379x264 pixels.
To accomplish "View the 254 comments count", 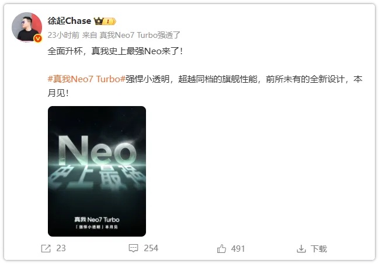I will point(151,248).
